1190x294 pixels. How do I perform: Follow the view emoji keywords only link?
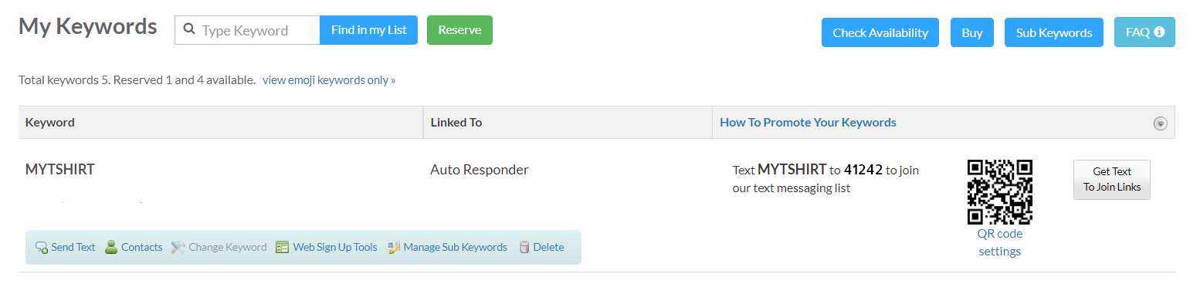point(329,79)
